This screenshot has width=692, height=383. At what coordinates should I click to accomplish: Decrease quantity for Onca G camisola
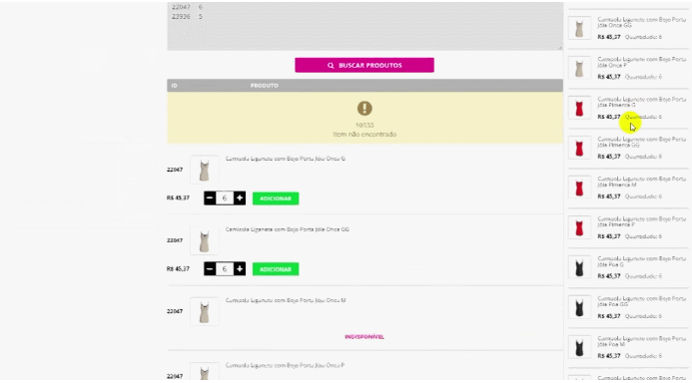point(210,198)
